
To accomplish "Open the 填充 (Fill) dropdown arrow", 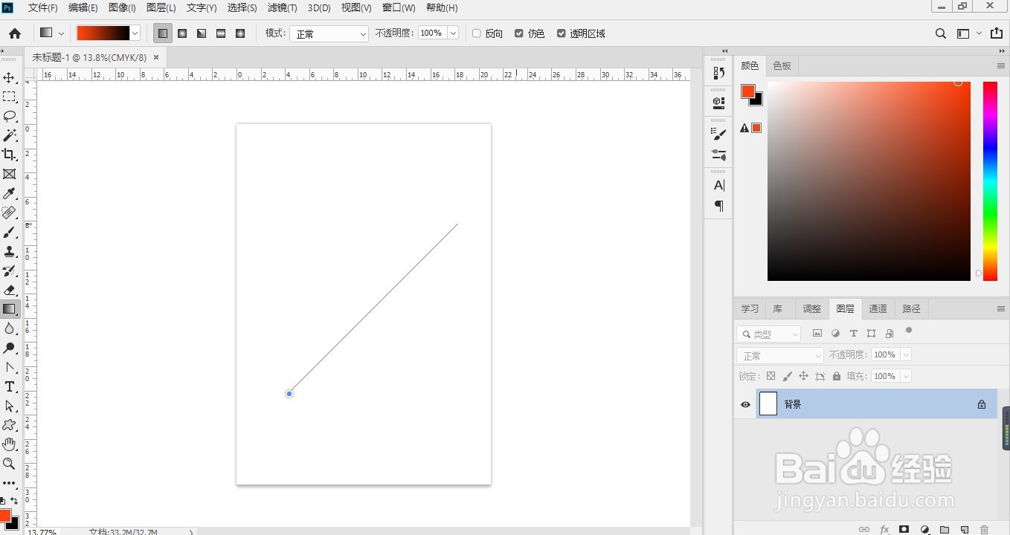I will 906,377.
